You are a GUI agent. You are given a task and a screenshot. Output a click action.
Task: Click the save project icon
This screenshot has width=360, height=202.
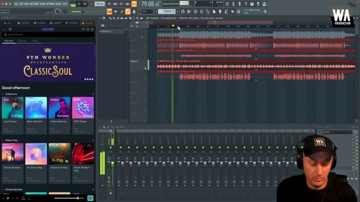(252, 4)
